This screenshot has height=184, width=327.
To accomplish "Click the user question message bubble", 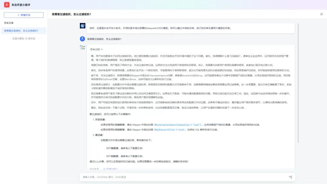I will [x=104, y=39].
